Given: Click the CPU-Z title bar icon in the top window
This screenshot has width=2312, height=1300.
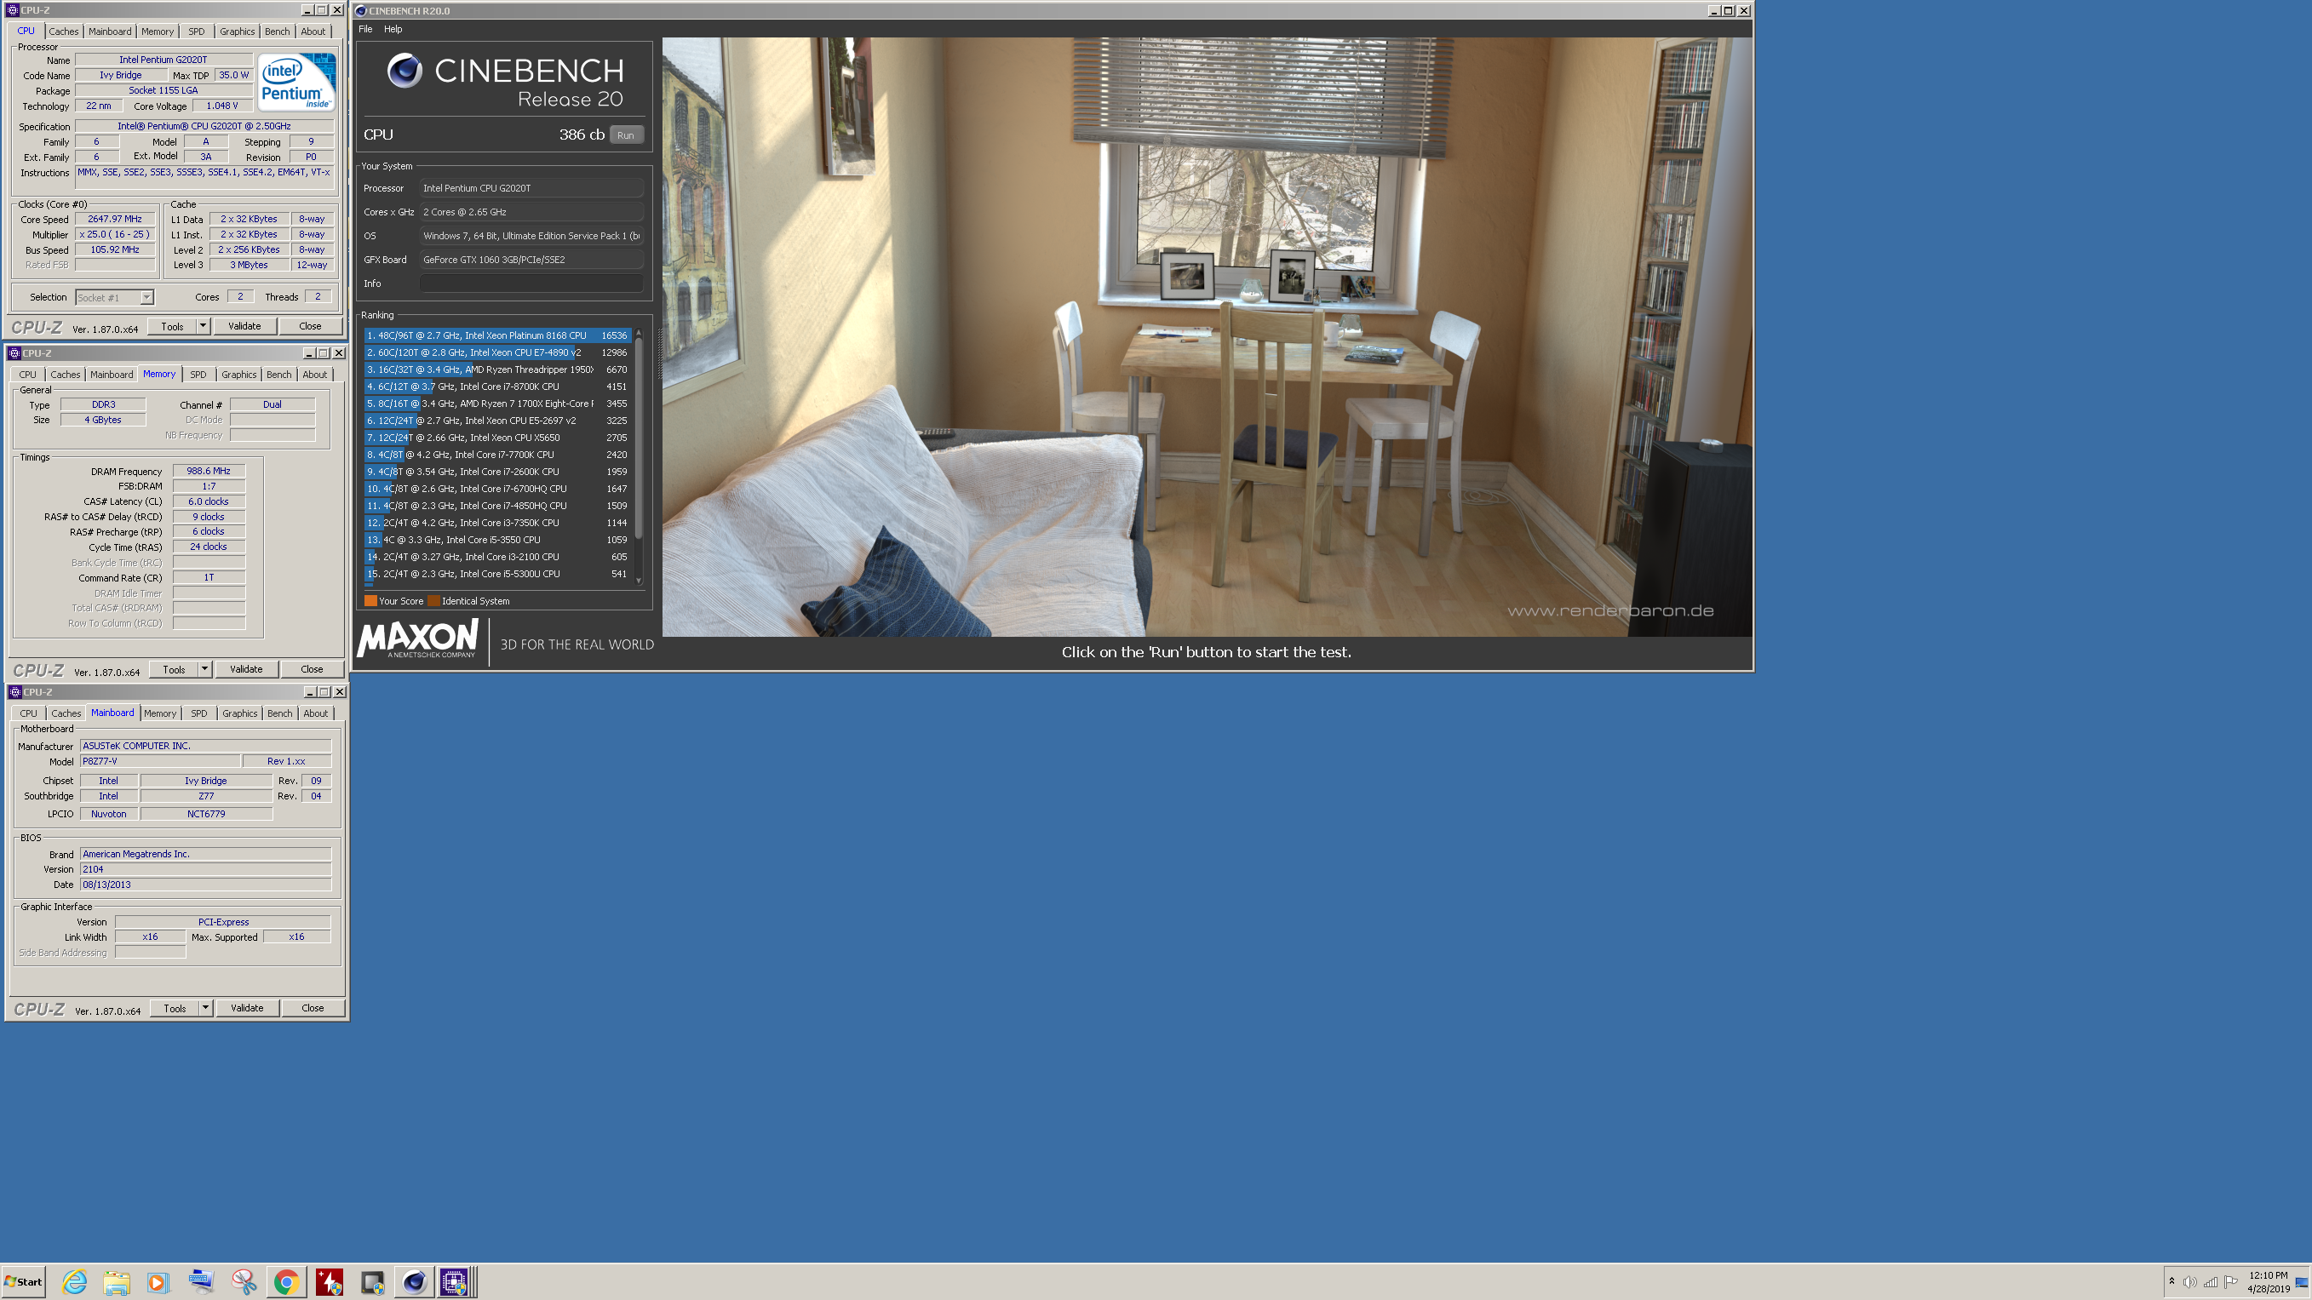Looking at the screenshot, I should 14,10.
